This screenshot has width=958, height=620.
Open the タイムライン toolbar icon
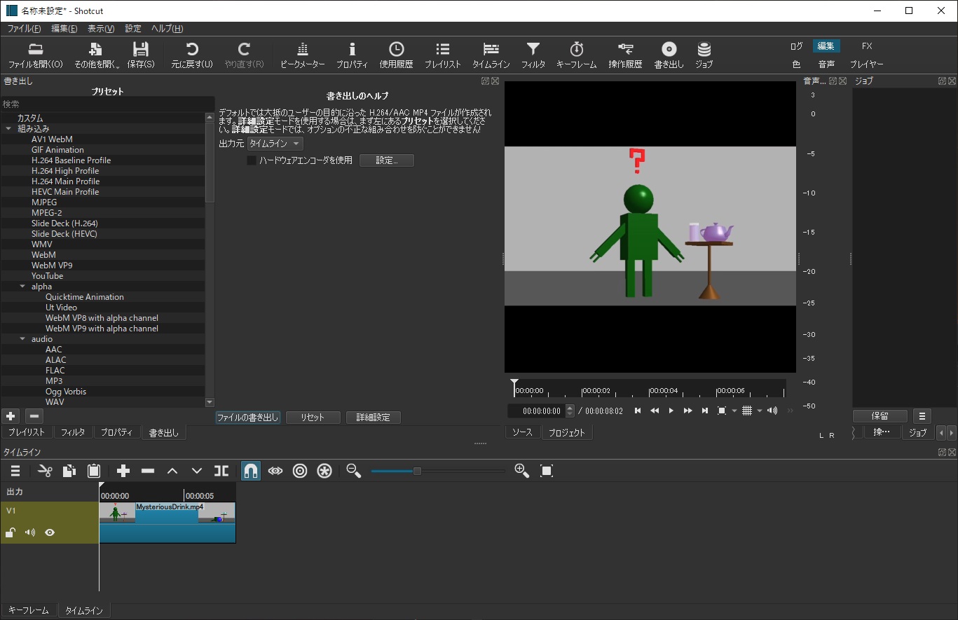click(491, 55)
